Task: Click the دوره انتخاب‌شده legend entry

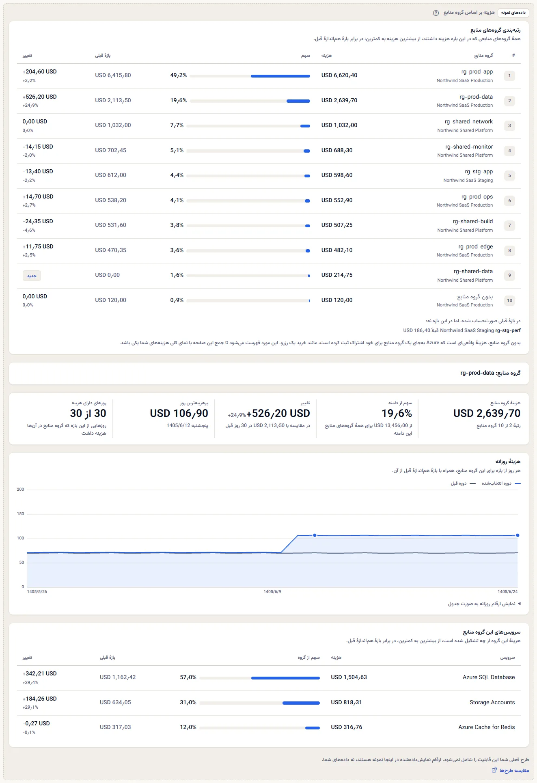Action: 501,483
